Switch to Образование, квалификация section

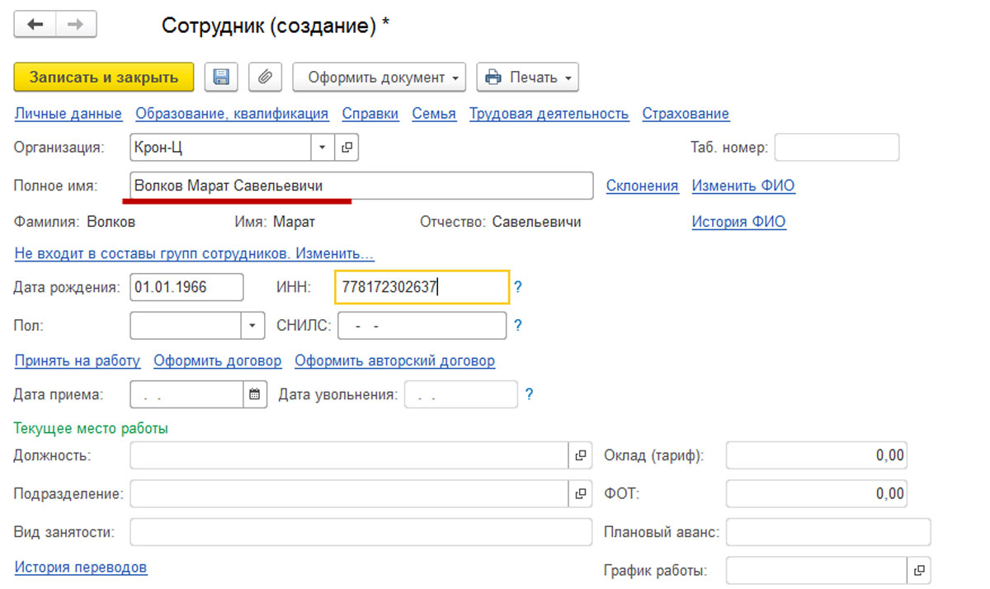(x=232, y=114)
